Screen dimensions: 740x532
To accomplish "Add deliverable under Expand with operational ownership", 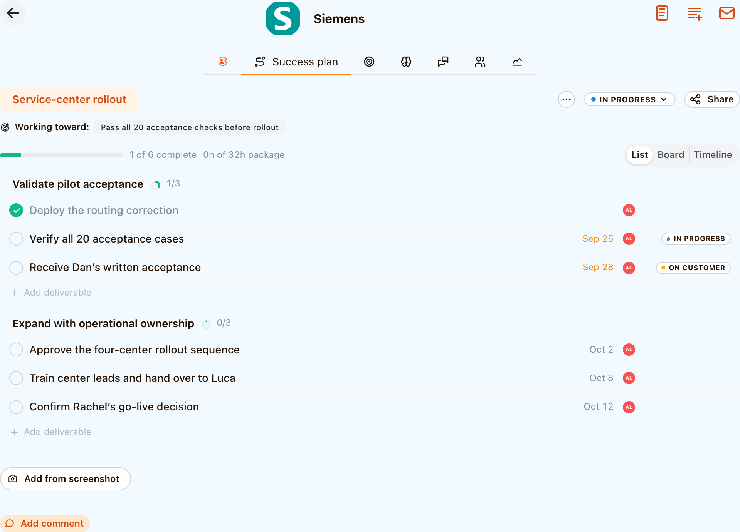I will [51, 432].
